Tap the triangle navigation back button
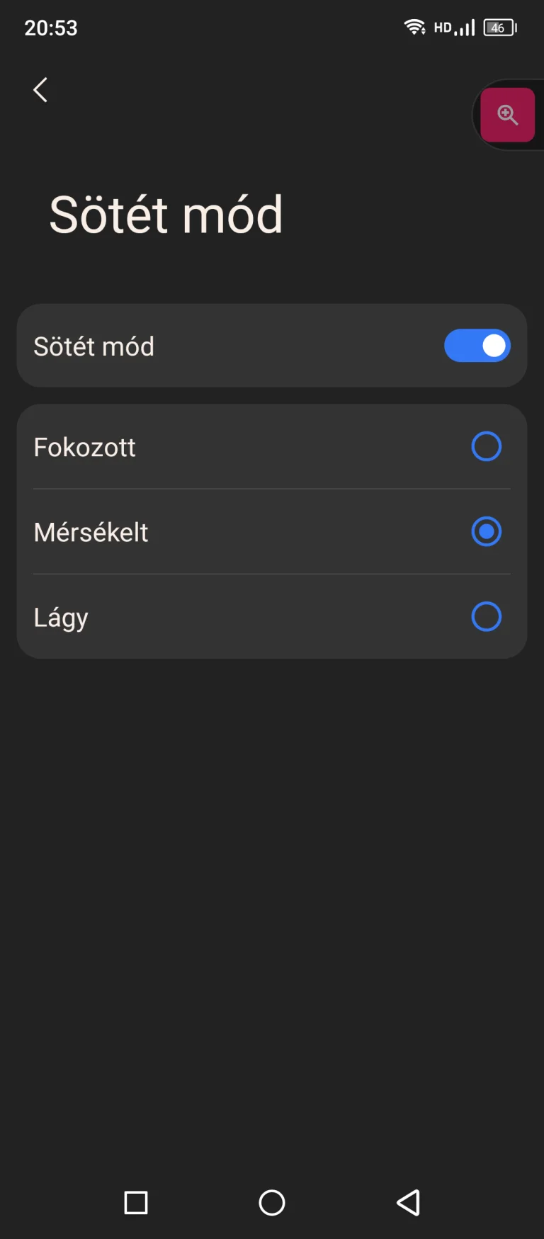Screen dimensions: 544x1239 point(408,1202)
